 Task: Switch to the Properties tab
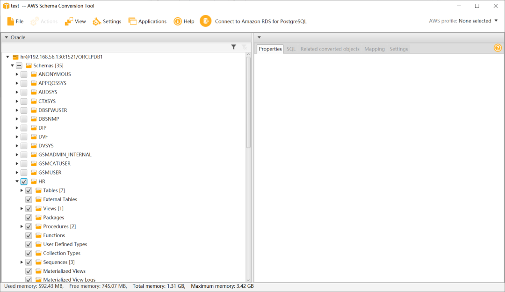click(270, 49)
